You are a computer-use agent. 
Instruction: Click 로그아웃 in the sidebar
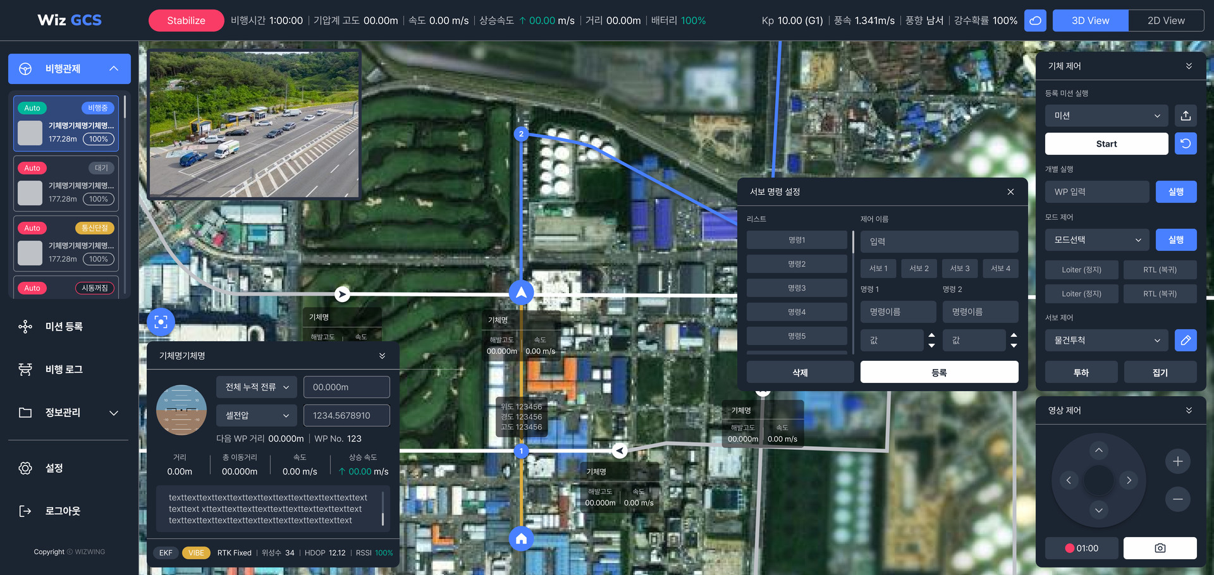tap(62, 511)
